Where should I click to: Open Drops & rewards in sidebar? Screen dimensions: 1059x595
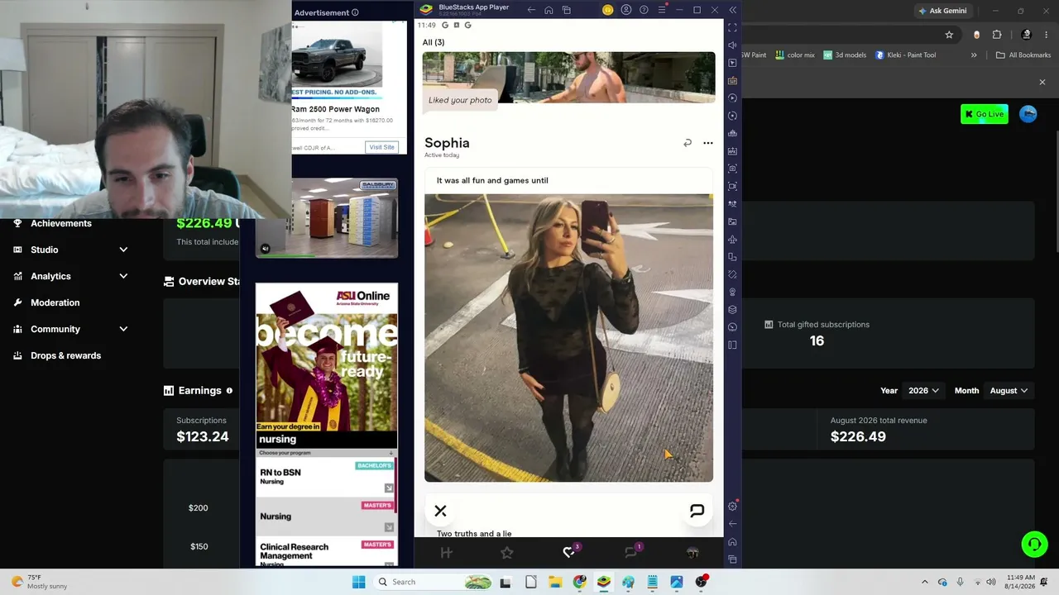click(65, 355)
